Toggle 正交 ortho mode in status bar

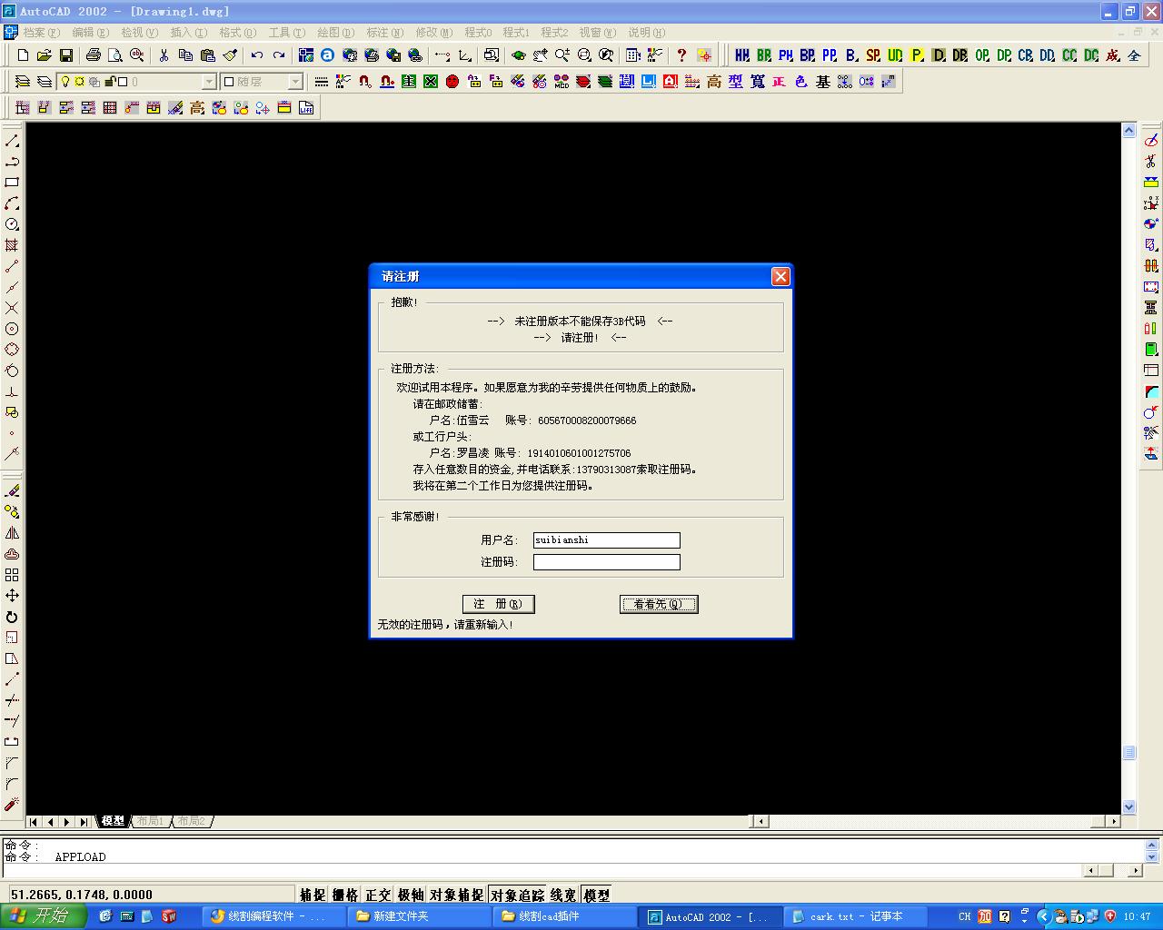click(378, 895)
